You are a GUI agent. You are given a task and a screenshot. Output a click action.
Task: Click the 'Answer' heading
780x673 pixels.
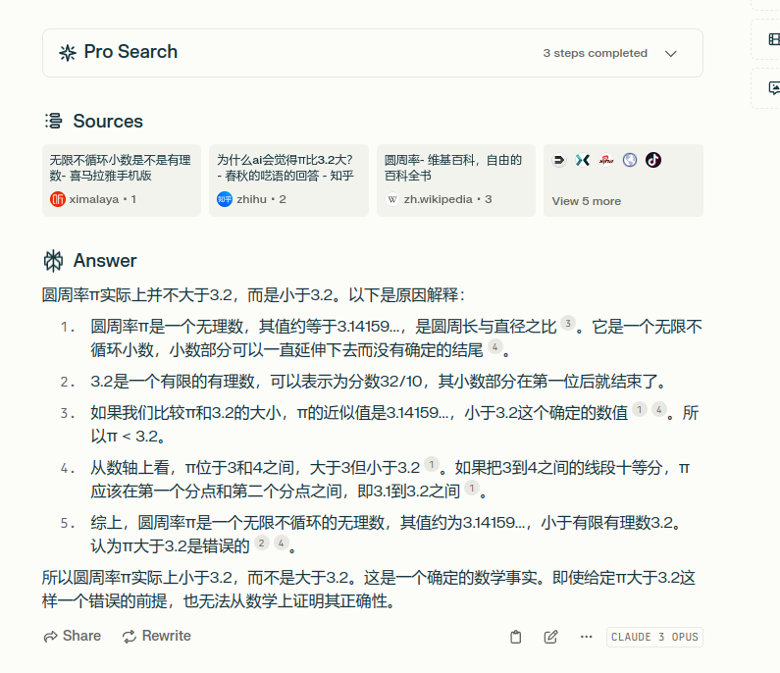[105, 261]
